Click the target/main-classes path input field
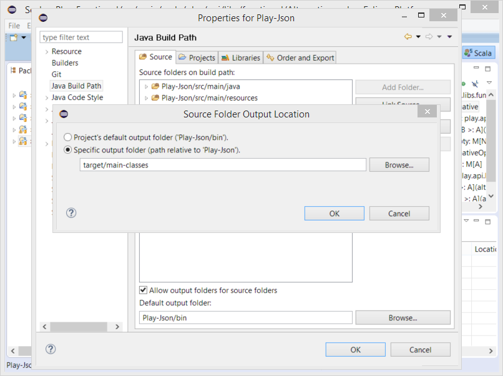Image resolution: width=503 pixels, height=376 pixels. 223,165
